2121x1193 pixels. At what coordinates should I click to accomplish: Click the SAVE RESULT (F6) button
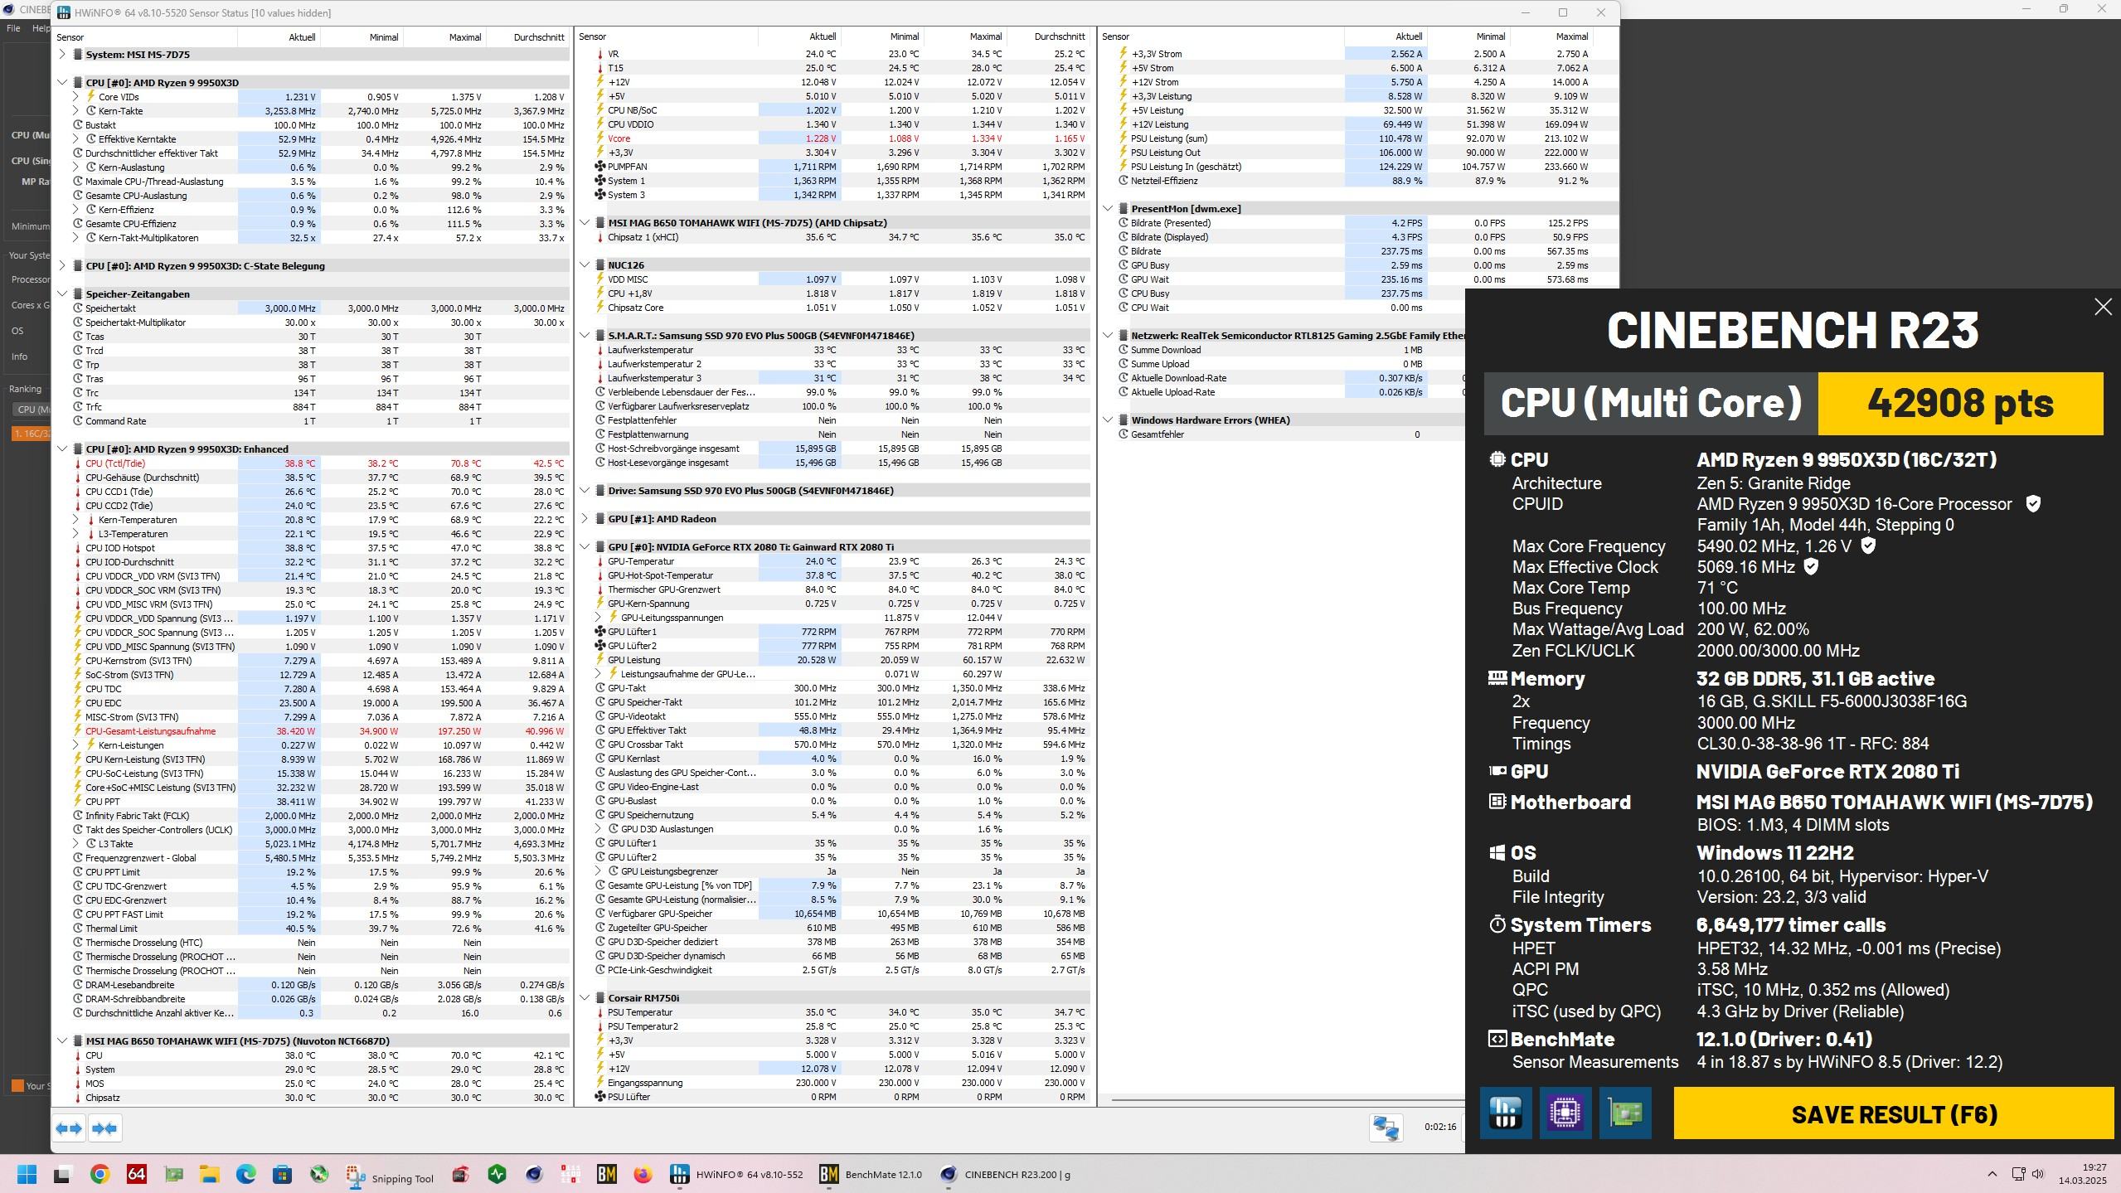[1893, 1113]
